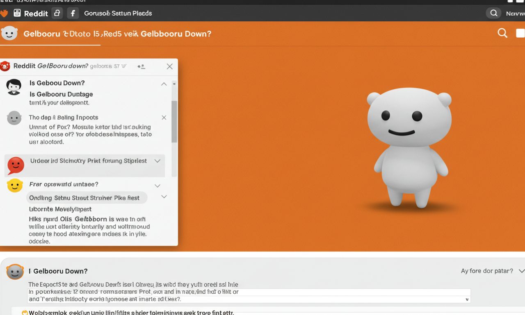This screenshot has height=315, width=525.
Task: Click the popup vertical scrollbar thumb
Action: (x=174, y=121)
